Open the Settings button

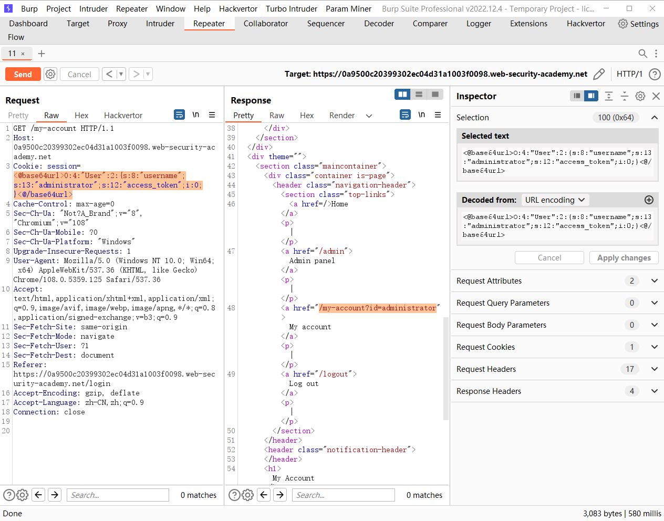click(638, 24)
